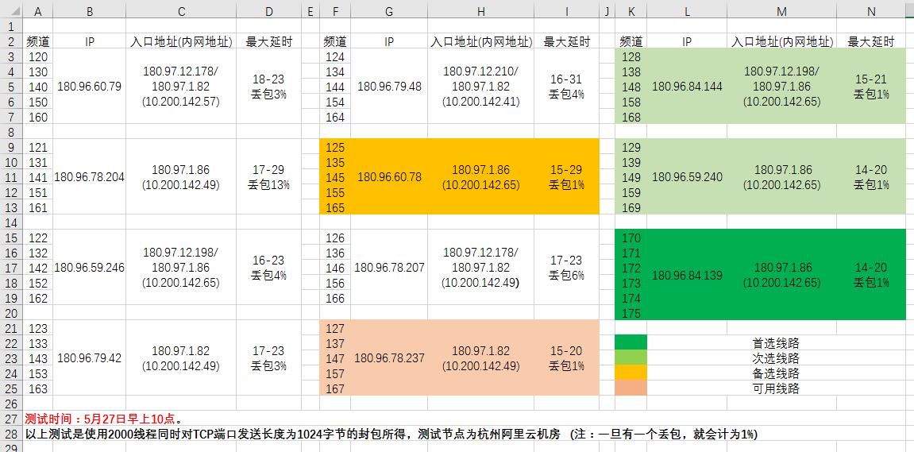
Task: Select the column B header
Action: pos(89,11)
